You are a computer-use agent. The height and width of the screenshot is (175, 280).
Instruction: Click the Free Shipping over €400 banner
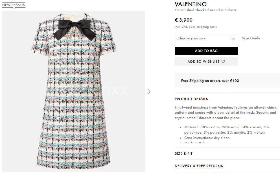[x=227, y=80]
